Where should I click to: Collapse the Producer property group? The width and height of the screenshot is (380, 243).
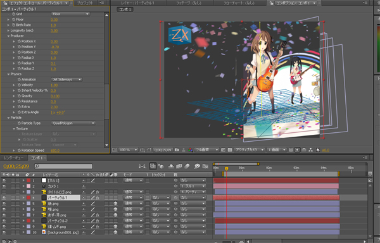(x=8, y=36)
